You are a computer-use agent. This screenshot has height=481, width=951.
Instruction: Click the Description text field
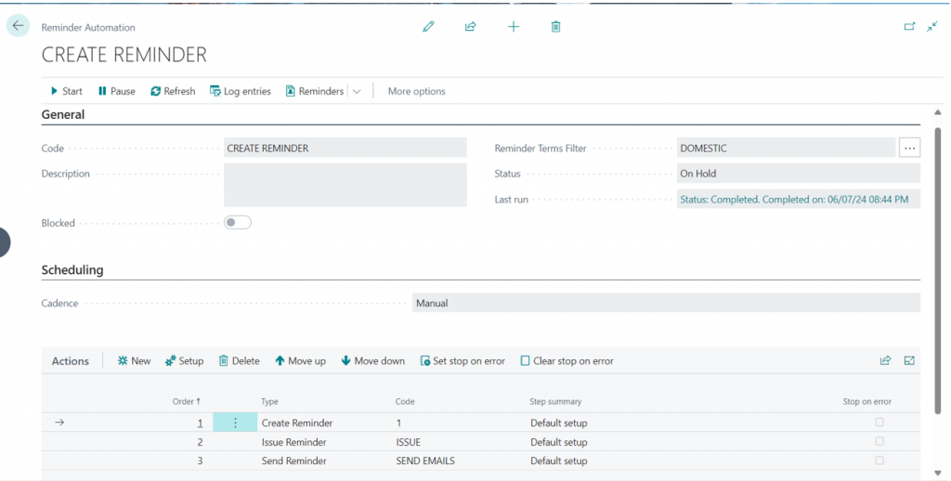[345, 185]
